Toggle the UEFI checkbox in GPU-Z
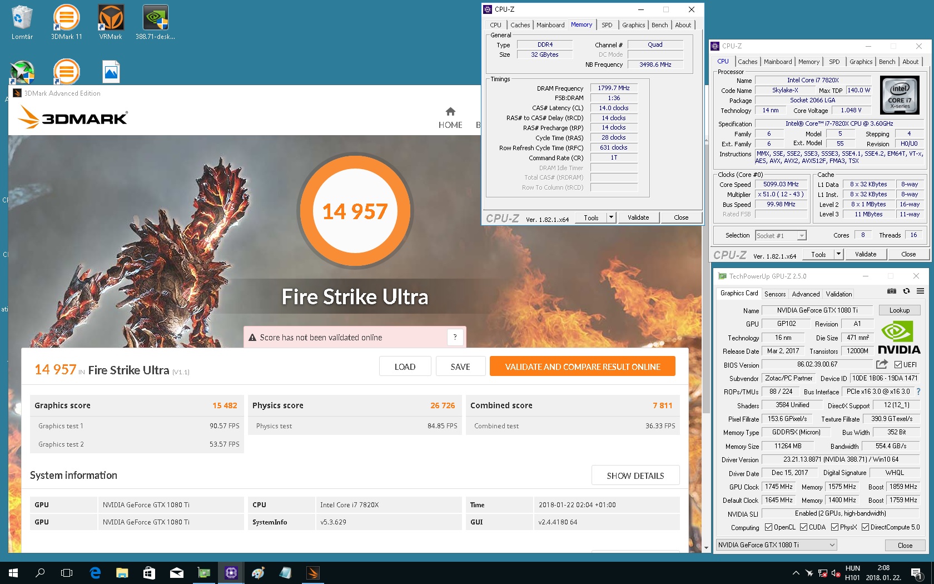Screen dimensions: 934x584 click(x=898, y=365)
